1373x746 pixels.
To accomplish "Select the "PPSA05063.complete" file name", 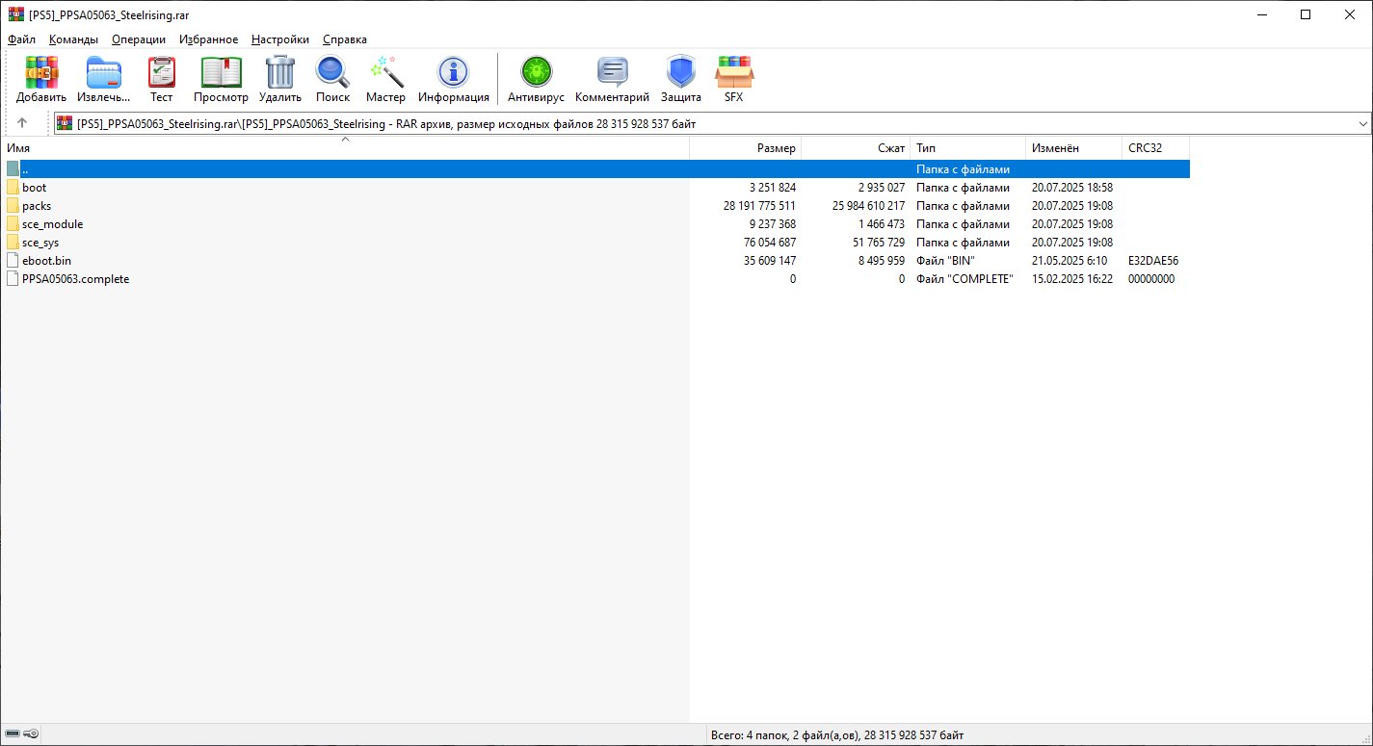I will [x=75, y=279].
